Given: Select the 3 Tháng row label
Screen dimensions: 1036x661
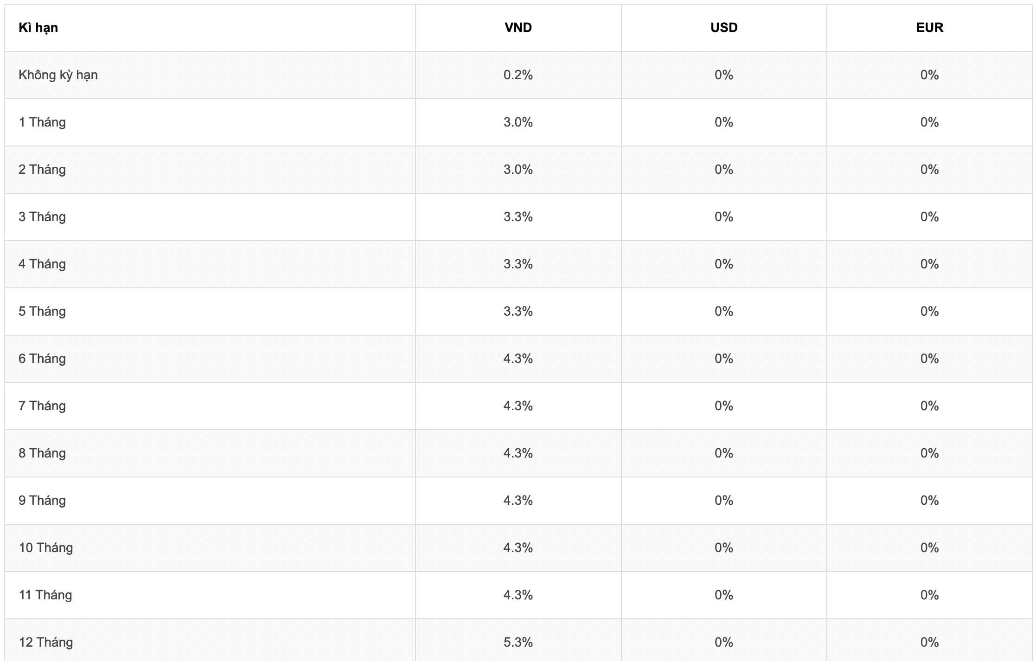Looking at the screenshot, I should point(42,217).
